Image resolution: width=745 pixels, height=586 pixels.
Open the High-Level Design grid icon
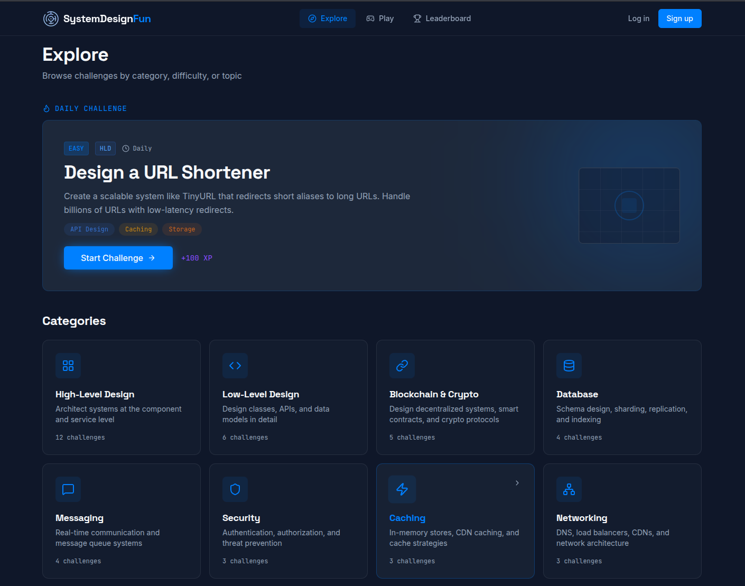click(68, 366)
